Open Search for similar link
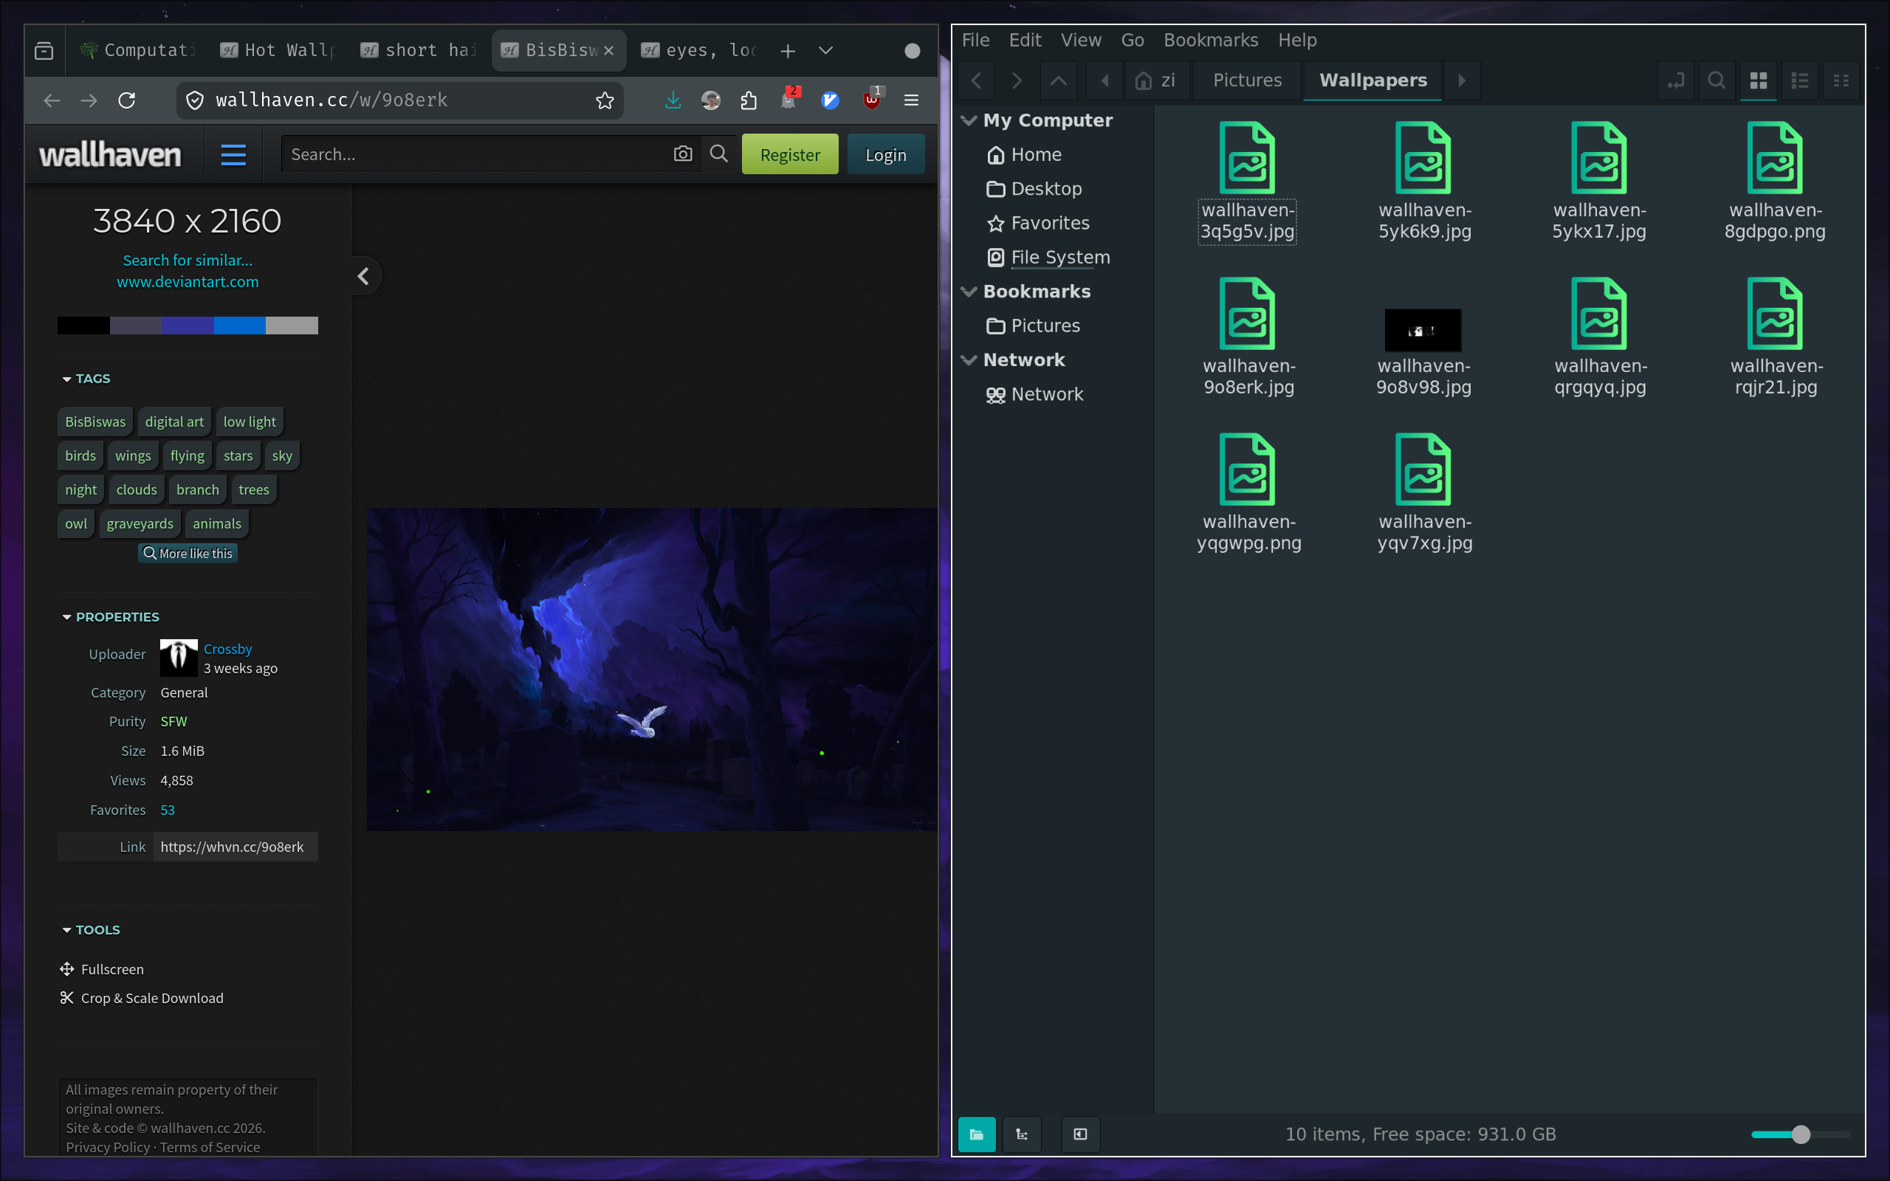Screen dimensions: 1890x1181 pyautogui.click(x=188, y=260)
